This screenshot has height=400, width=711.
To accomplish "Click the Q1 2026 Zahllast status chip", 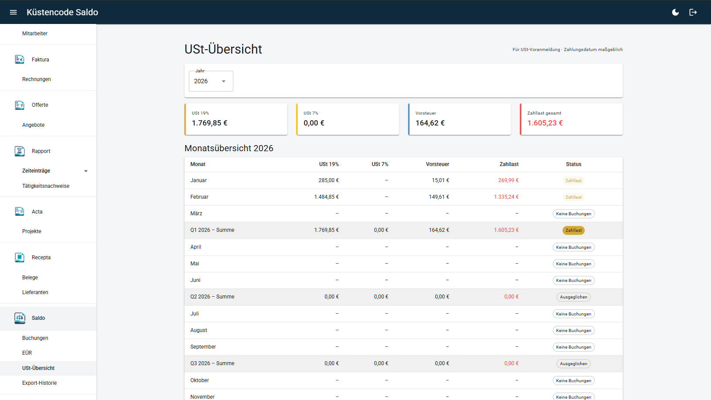I will pyautogui.click(x=573, y=231).
